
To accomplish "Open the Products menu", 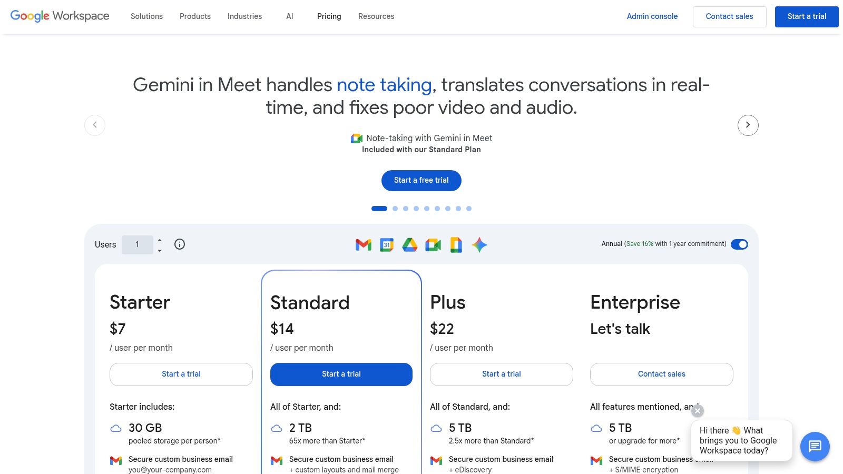I will click(195, 16).
